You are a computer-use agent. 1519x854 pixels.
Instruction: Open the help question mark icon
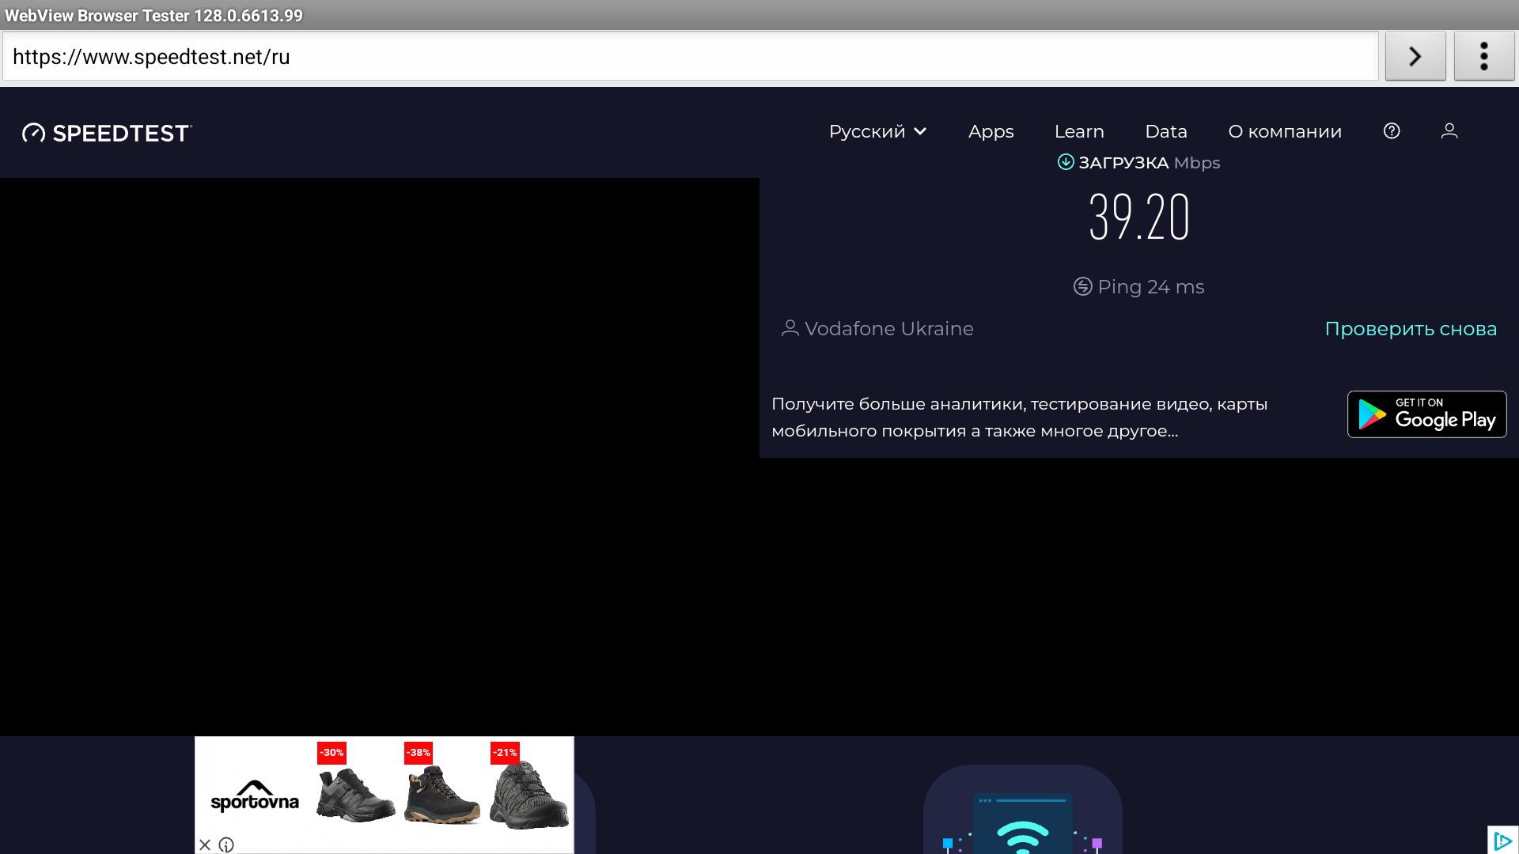(x=1392, y=131)
